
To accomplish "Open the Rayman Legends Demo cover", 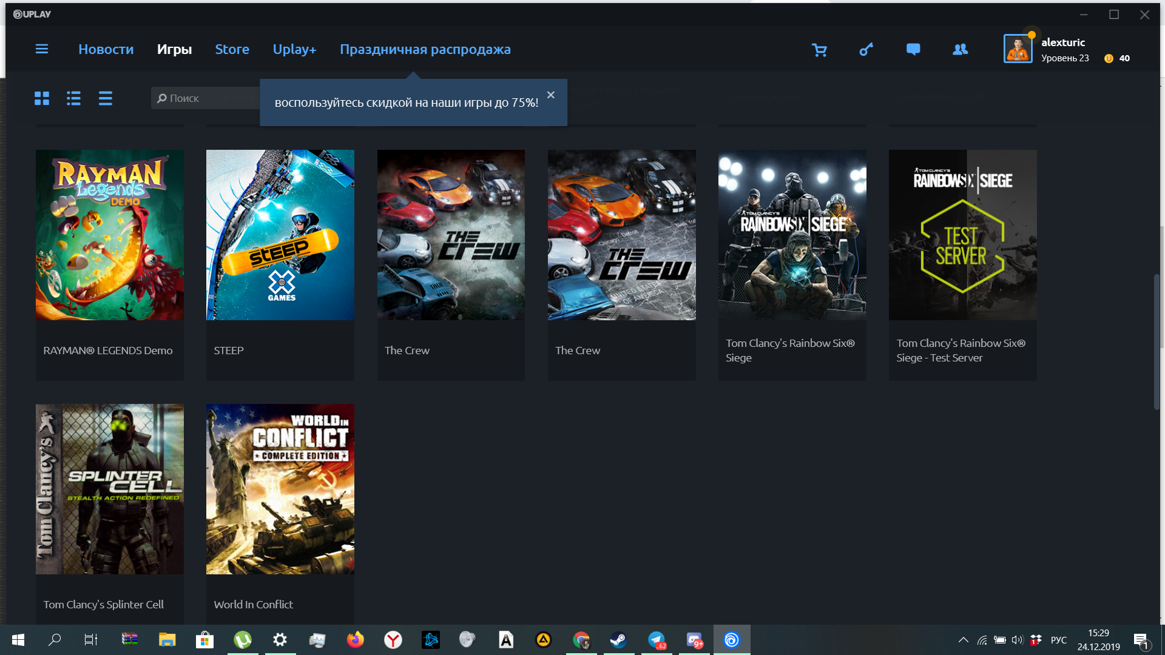I will (x=110, y=235).
